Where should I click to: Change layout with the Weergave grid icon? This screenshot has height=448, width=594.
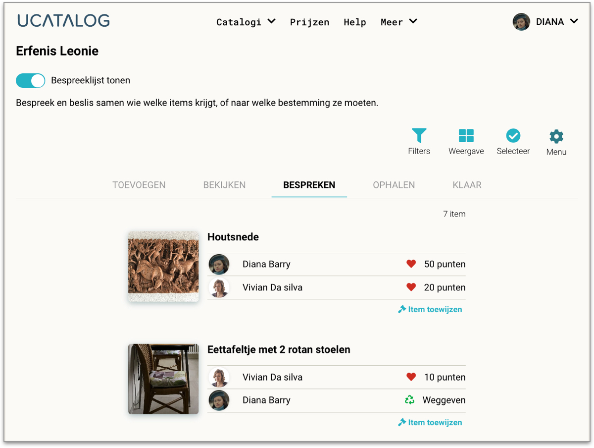point(466,135)
